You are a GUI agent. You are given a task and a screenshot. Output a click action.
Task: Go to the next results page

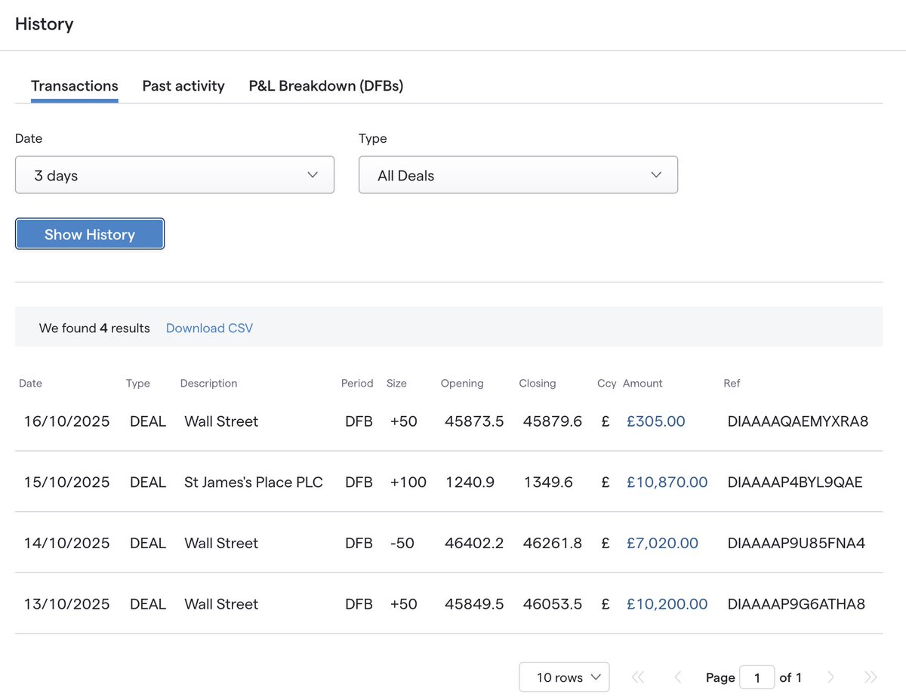[x=830, y=677]
